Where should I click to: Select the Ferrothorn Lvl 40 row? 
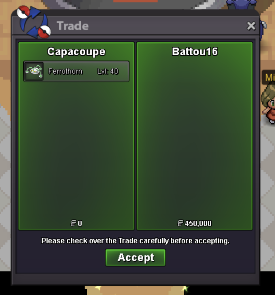click(76, 71)
